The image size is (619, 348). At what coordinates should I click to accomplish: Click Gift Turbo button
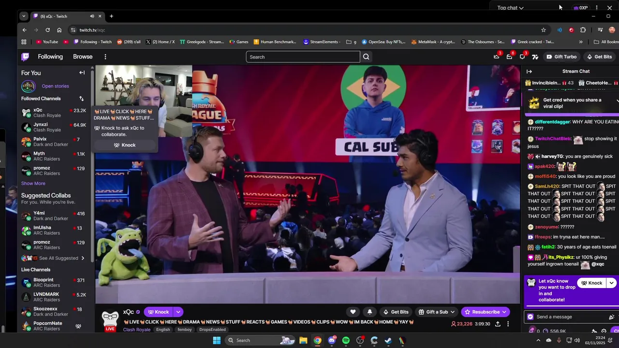click(561, 57)
